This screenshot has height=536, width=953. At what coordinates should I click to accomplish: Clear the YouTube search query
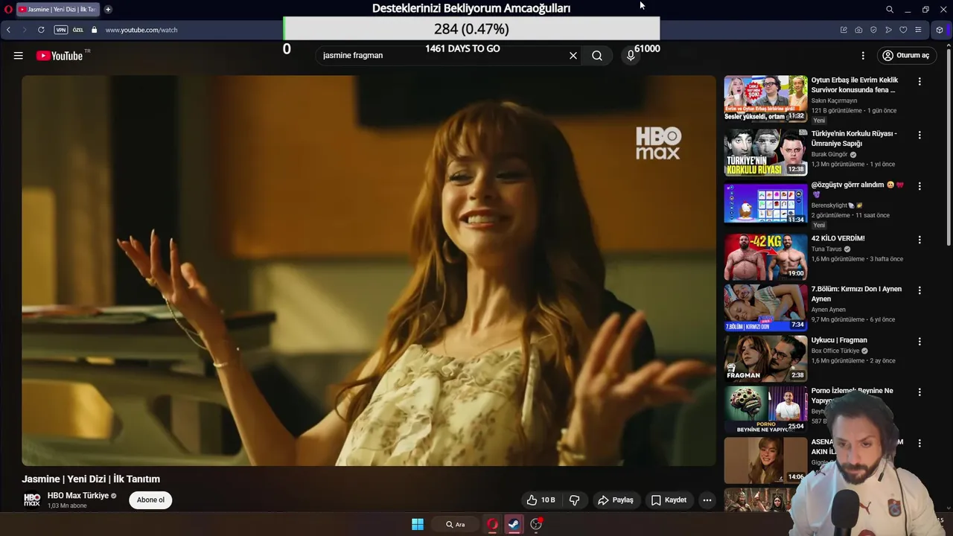point(573,56)
